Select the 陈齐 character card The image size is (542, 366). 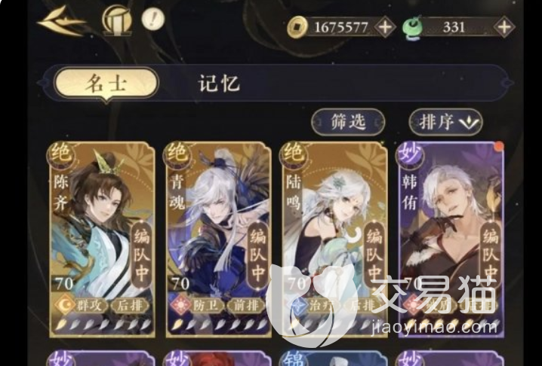click(101, 239)
